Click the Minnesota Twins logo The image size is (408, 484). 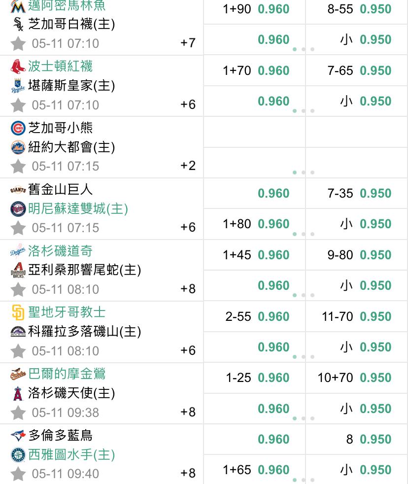(18, 209)
